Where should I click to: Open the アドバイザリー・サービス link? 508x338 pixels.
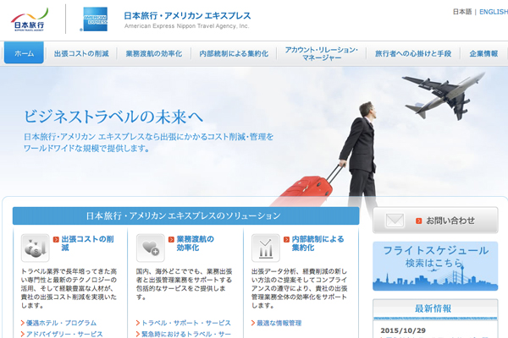[x=64, y=334]
